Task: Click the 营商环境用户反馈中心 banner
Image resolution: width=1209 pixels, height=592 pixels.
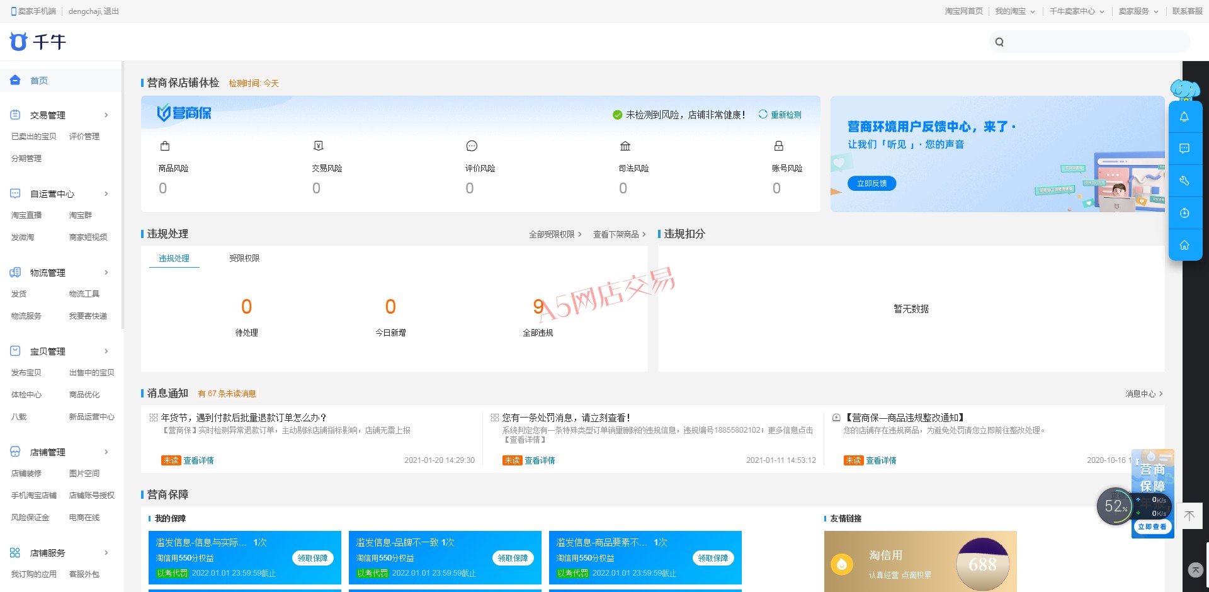Action: click(997, 154)
